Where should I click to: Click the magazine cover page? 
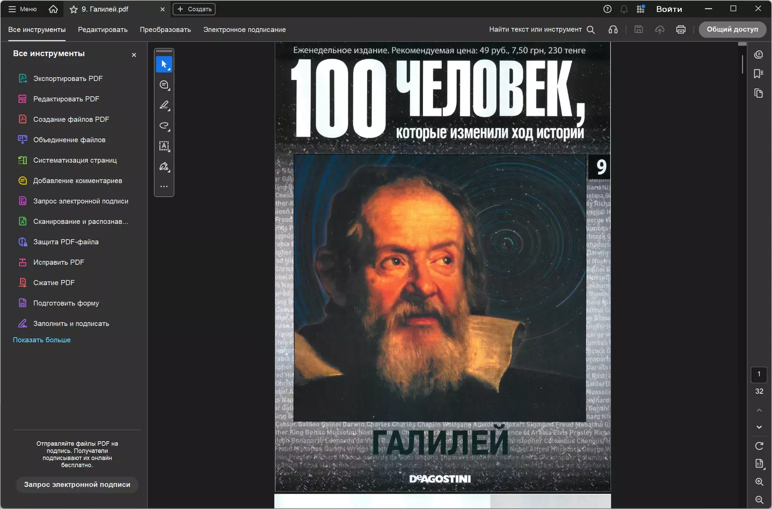tap(442, 267)
